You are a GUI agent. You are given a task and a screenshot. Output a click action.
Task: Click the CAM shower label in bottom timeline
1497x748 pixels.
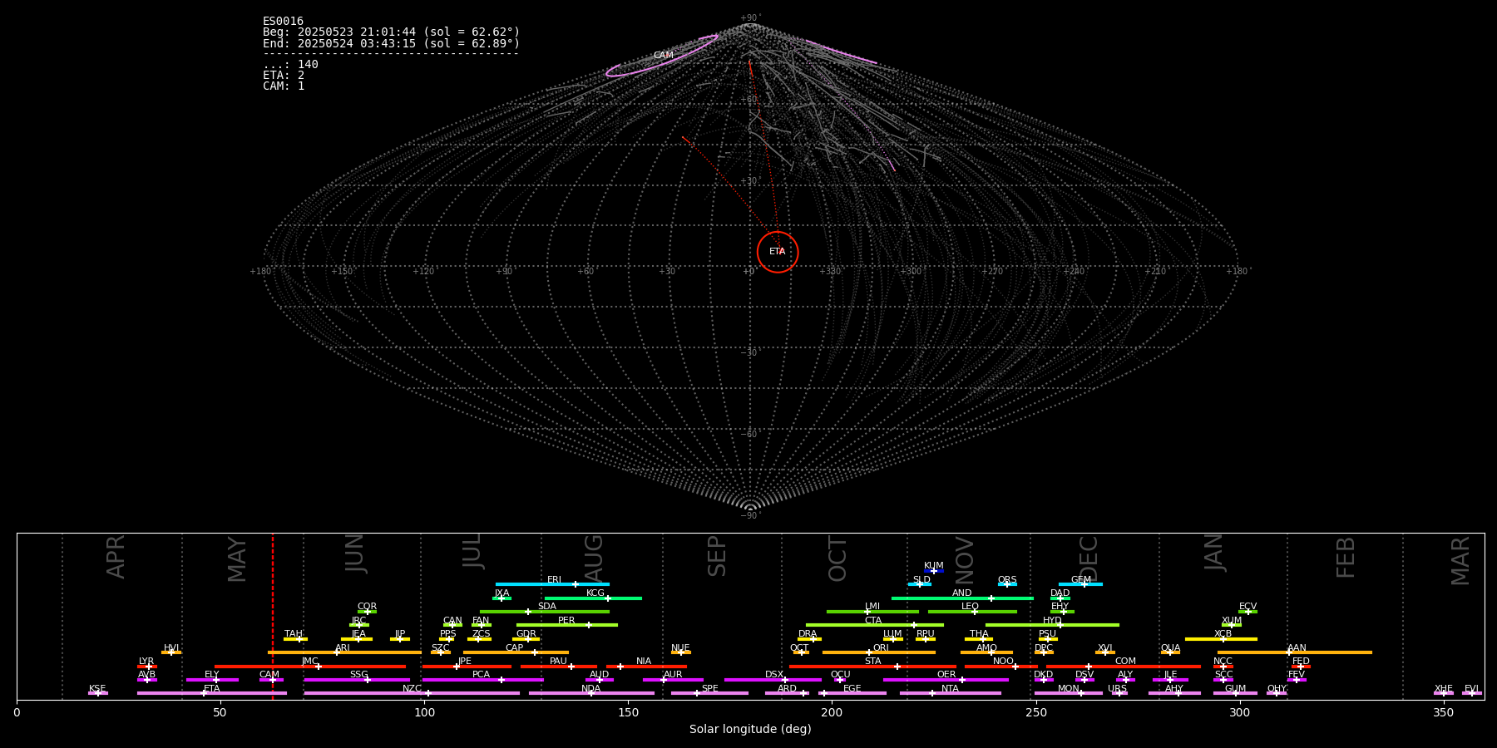click(269, 674)
